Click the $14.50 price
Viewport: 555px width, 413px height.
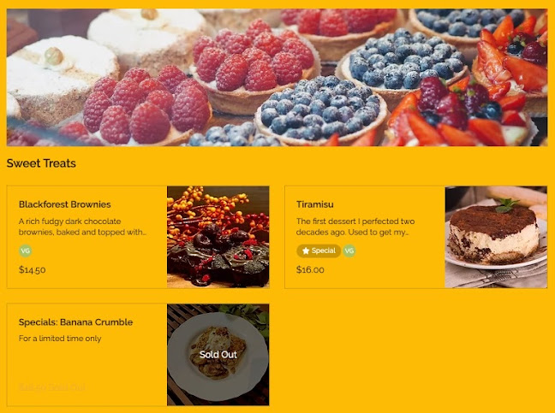(x=33, y=270)
